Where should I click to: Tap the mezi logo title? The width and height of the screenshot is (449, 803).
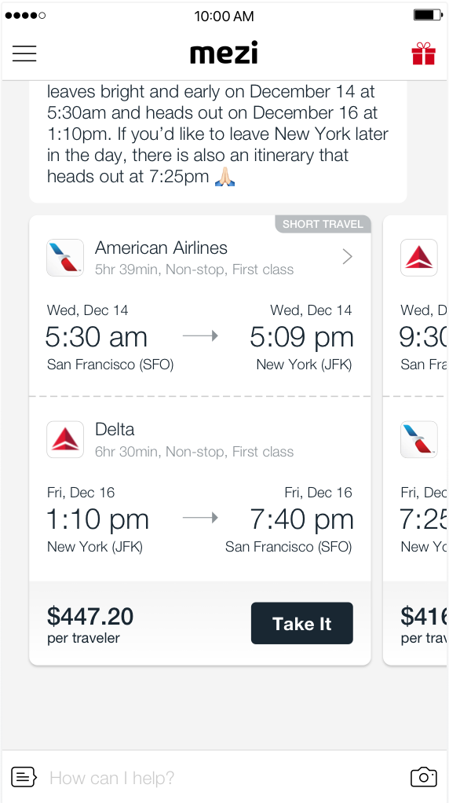click(x=224, y=53)
